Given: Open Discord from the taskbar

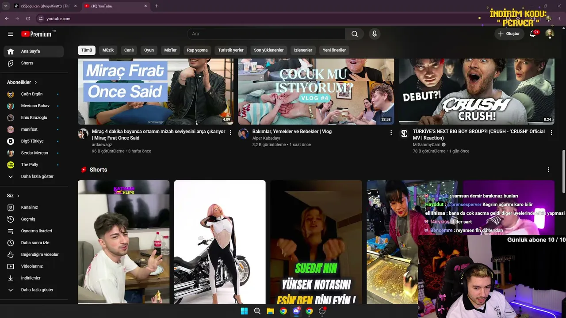Looking at the screenshot, I should point(296,311).
